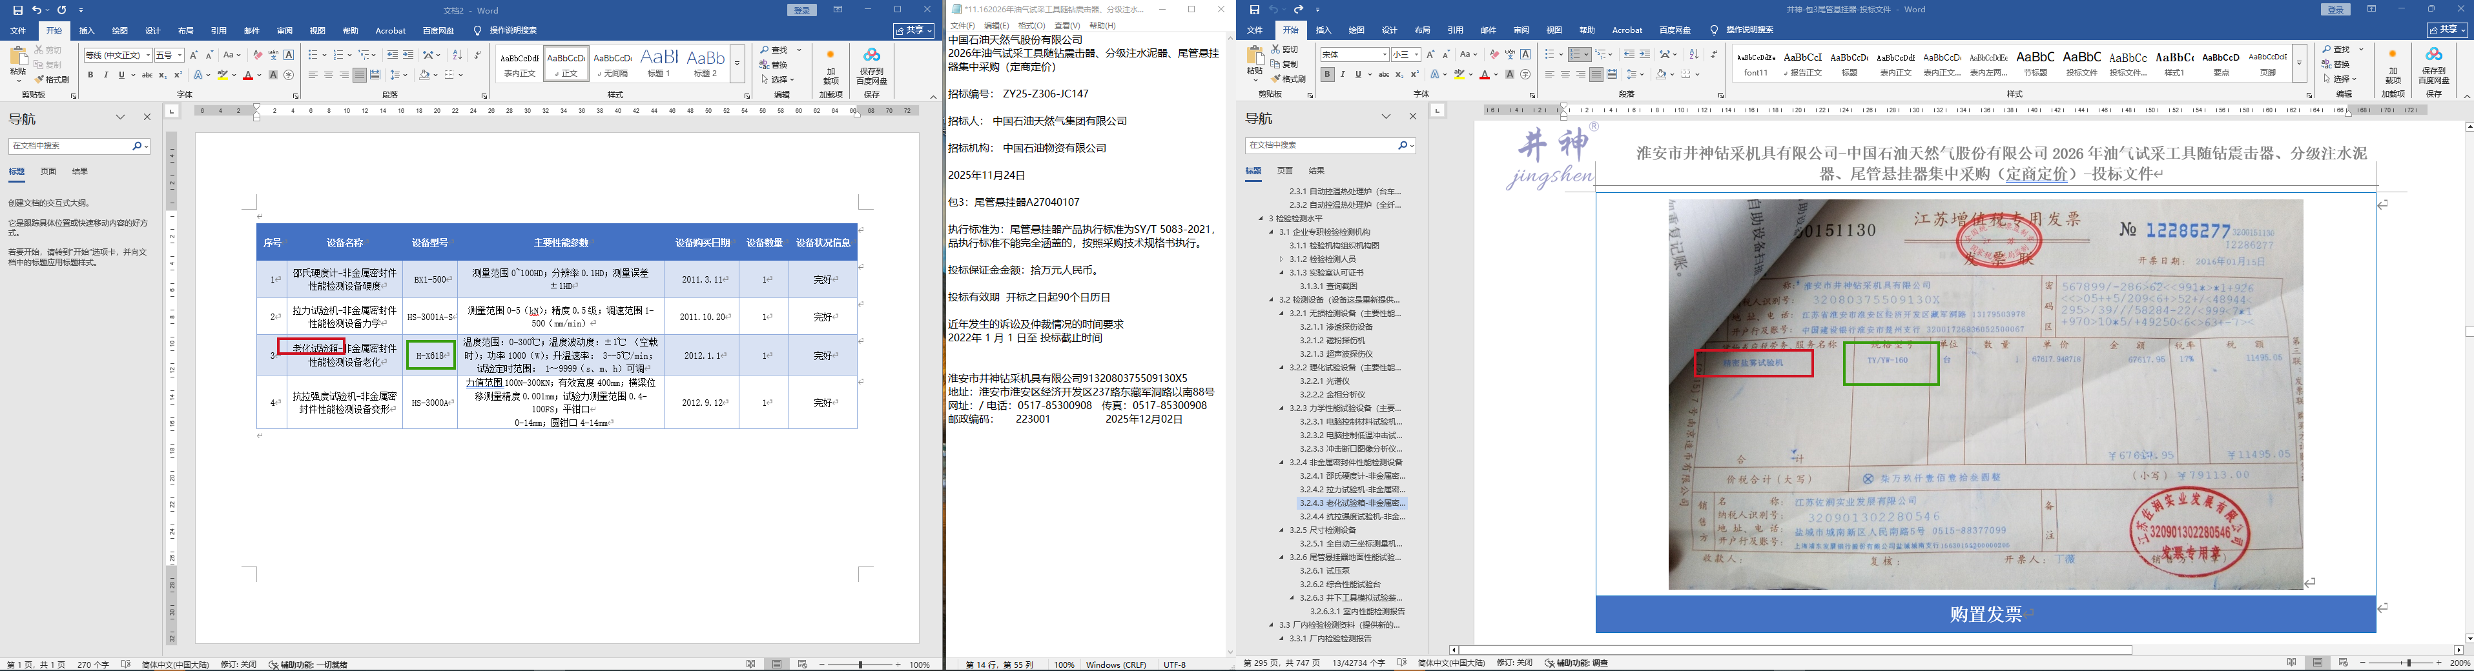This screenshot has height=671, width=2474.
Task: Collapse the 3 检验检测水平 navigation node
Action: [x=1260, y=219]
